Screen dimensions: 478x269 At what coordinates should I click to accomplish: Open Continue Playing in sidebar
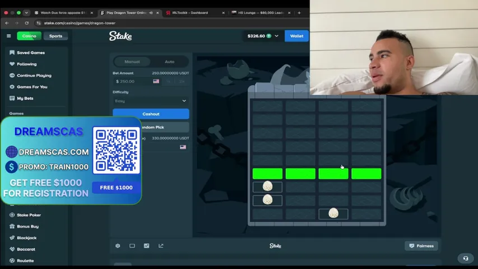[x=34, y=75]
